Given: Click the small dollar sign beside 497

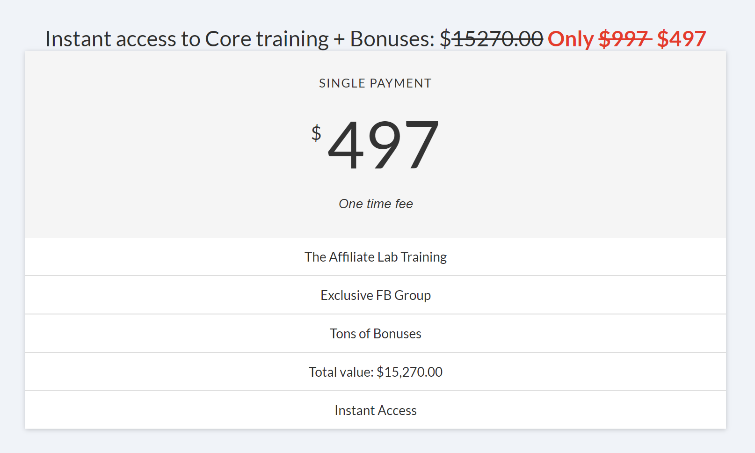Looking at the screenshot, I should (x=316, y=133).
